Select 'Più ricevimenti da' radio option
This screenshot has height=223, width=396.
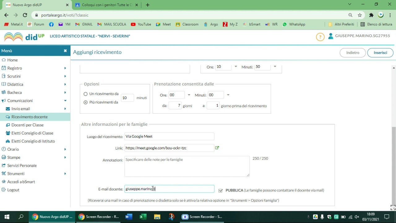pyautogui.click(x=86, y=102)
